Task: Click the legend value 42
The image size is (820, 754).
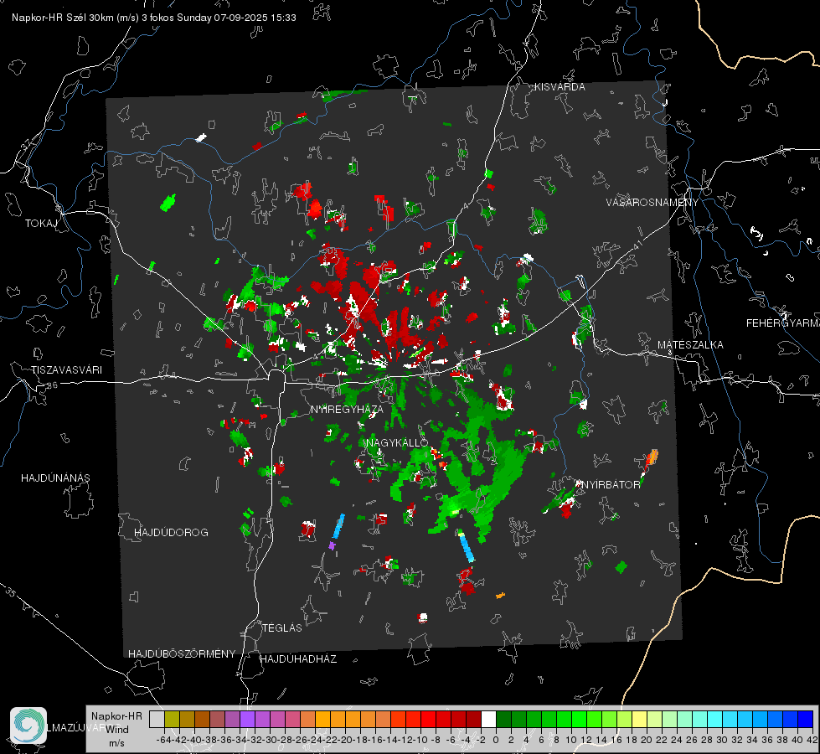Action: 812,740
